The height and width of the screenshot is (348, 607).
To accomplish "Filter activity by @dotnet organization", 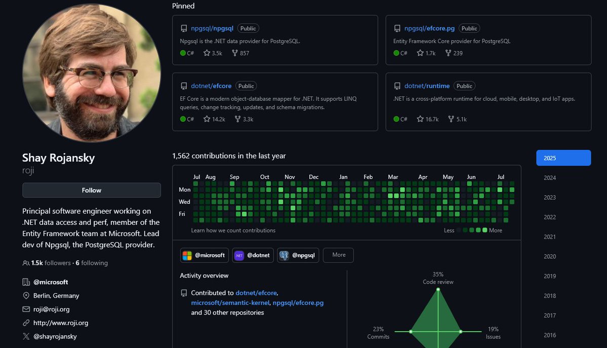I will 253,255.
